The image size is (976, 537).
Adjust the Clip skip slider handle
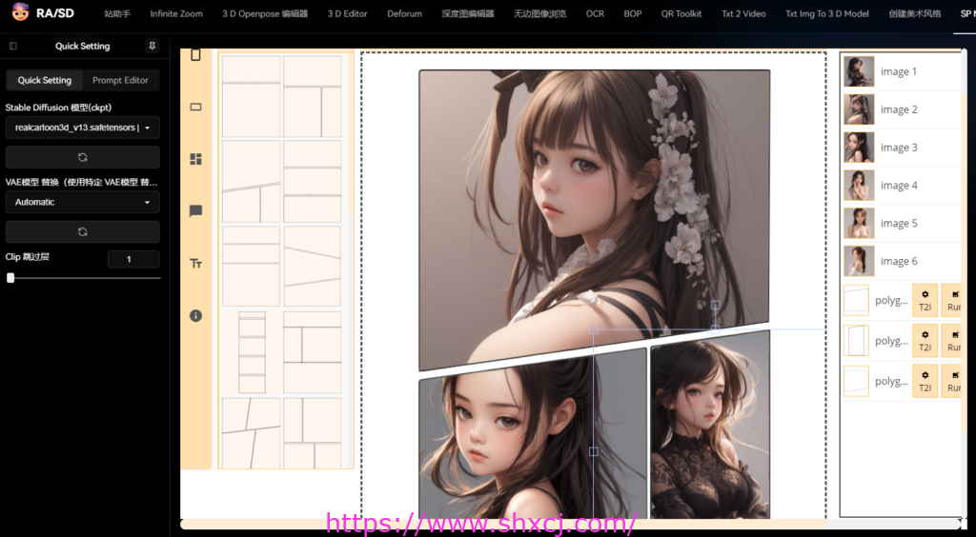(10, 278)
